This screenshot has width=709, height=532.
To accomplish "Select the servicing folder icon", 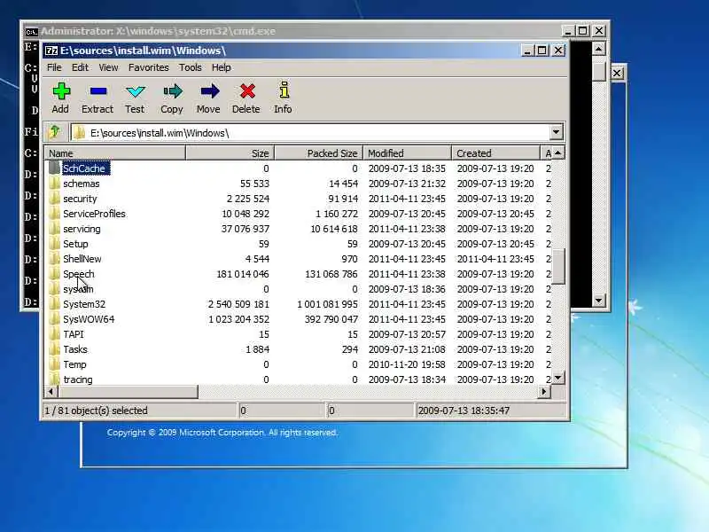I will [54, 229].
